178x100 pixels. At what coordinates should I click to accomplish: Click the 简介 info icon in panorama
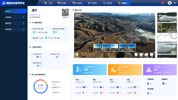click(x=136, y=55)
